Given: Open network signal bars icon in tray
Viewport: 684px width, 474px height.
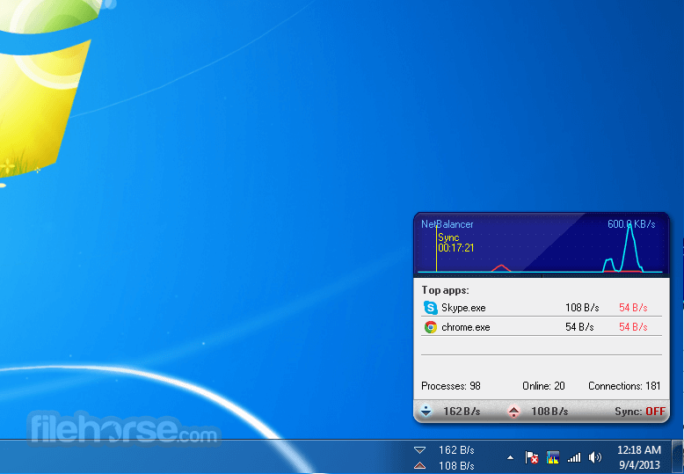Looking at the screenshot, I should 573,457.
